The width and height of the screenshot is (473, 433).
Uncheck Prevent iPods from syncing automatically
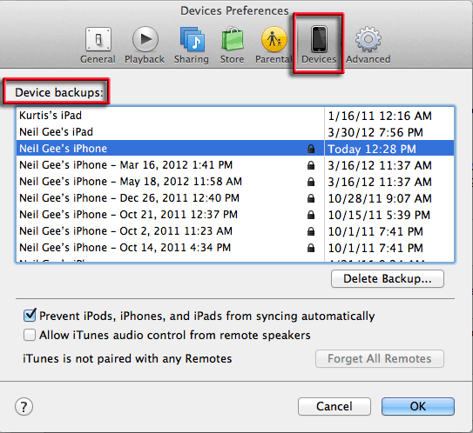(x=30, y=316)
